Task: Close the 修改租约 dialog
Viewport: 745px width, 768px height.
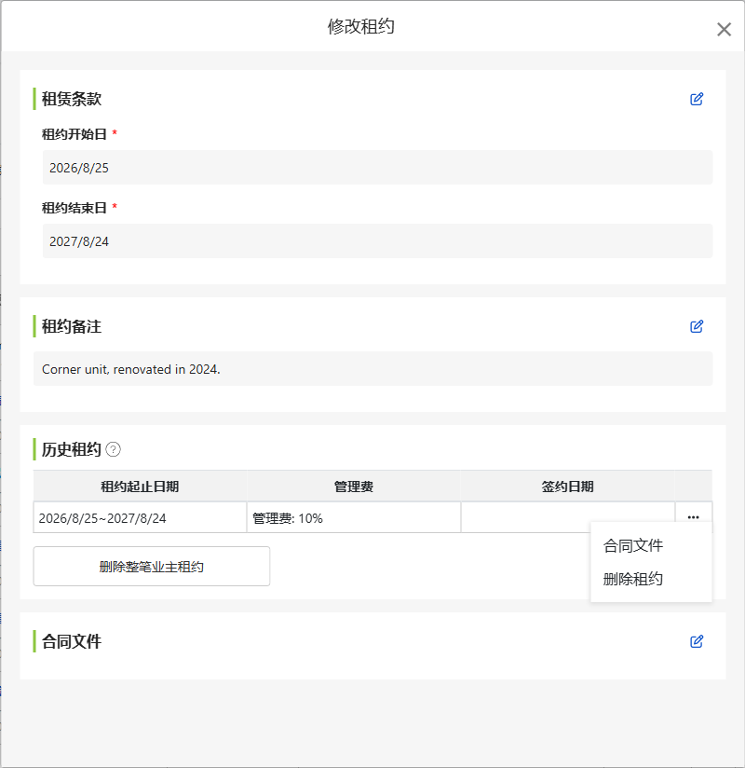Action: pos(724,30)
